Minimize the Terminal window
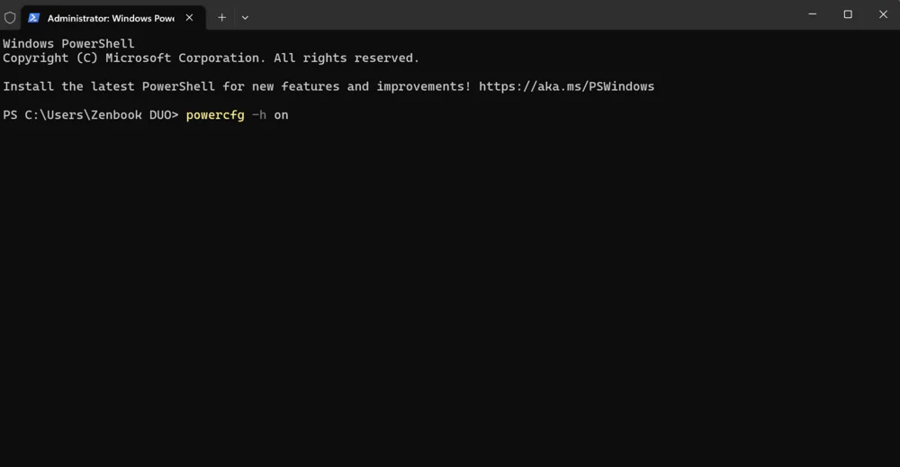This screenshot has height=467, width=900. tap(812, 14)
